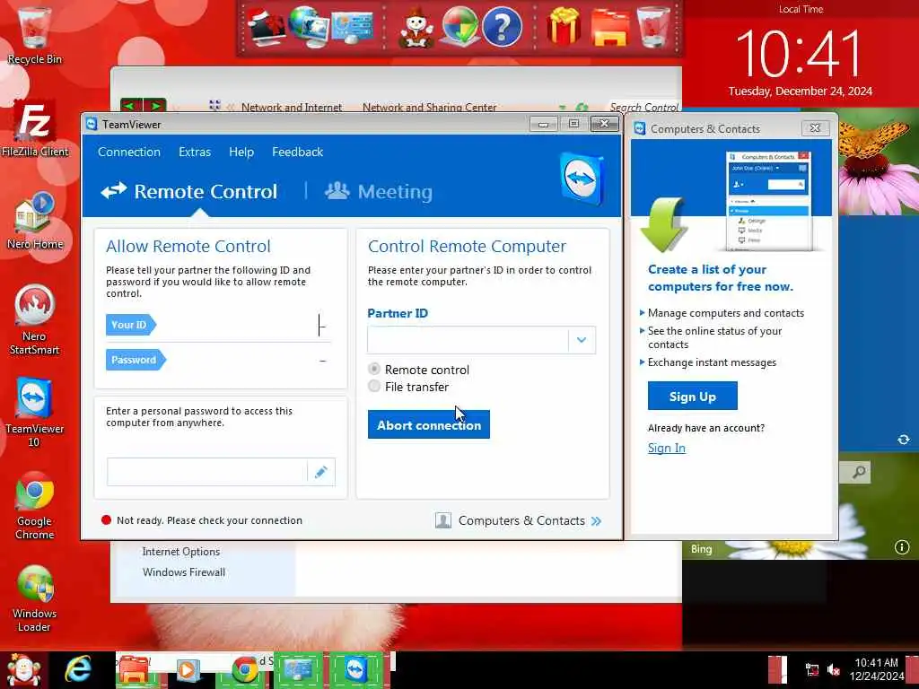This screenshot has height=689, width=919.
Task: Click into the Partner ID input field
Action: [468, 340]
